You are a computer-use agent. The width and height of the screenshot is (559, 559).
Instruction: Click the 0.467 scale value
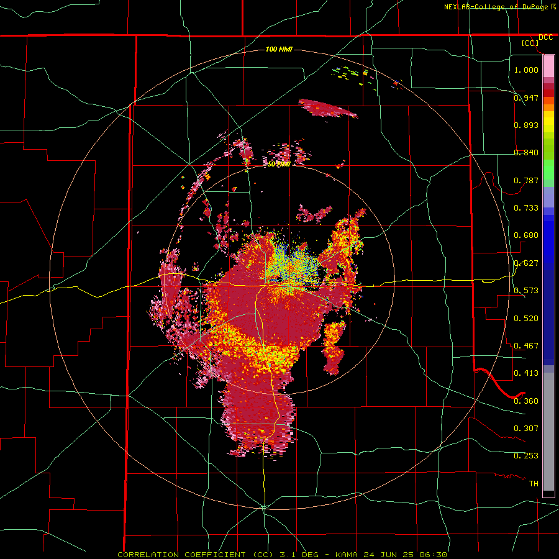526,345
